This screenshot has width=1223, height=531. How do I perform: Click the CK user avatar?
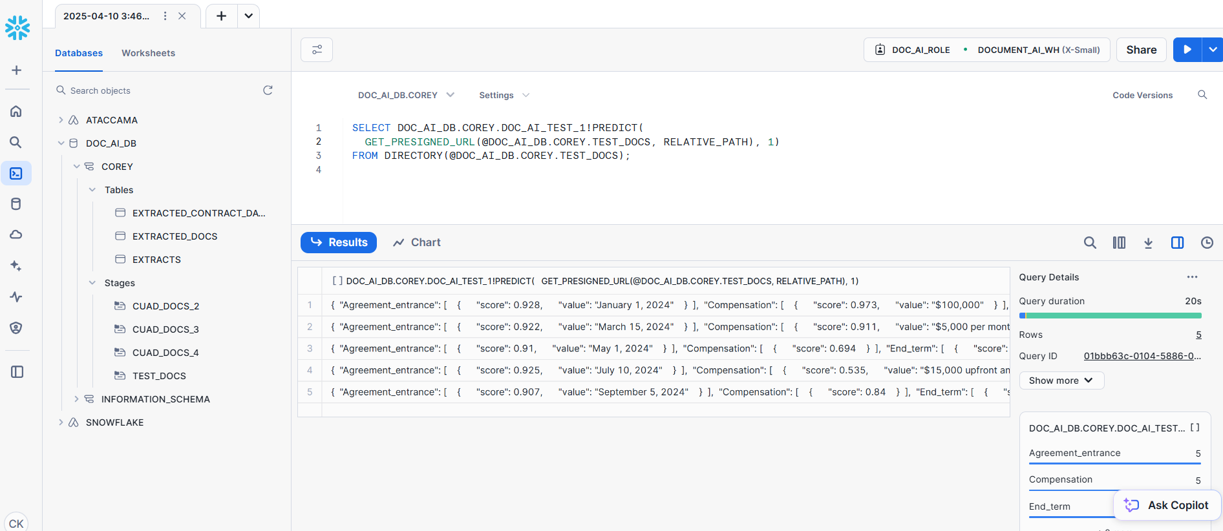click(x=16, y=522)
